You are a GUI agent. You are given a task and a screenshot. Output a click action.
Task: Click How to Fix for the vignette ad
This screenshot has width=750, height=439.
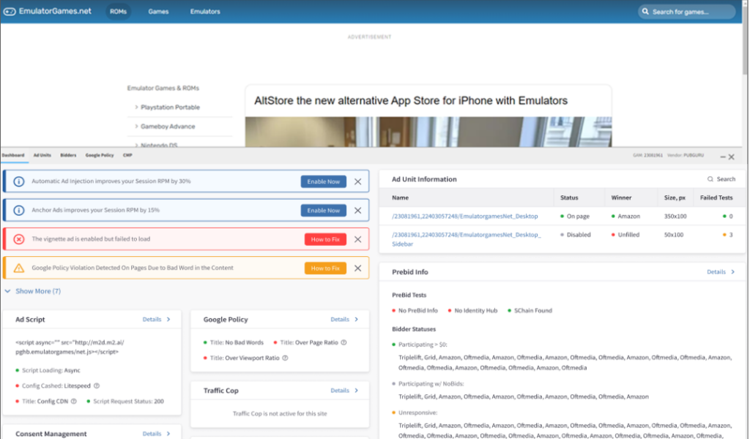click(x=325, y=239)
